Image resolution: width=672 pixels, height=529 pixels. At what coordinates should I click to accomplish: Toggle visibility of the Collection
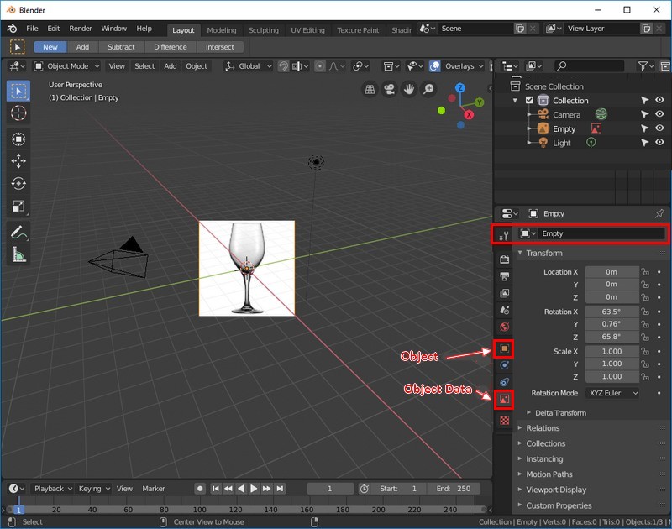[x=659, y=100]
